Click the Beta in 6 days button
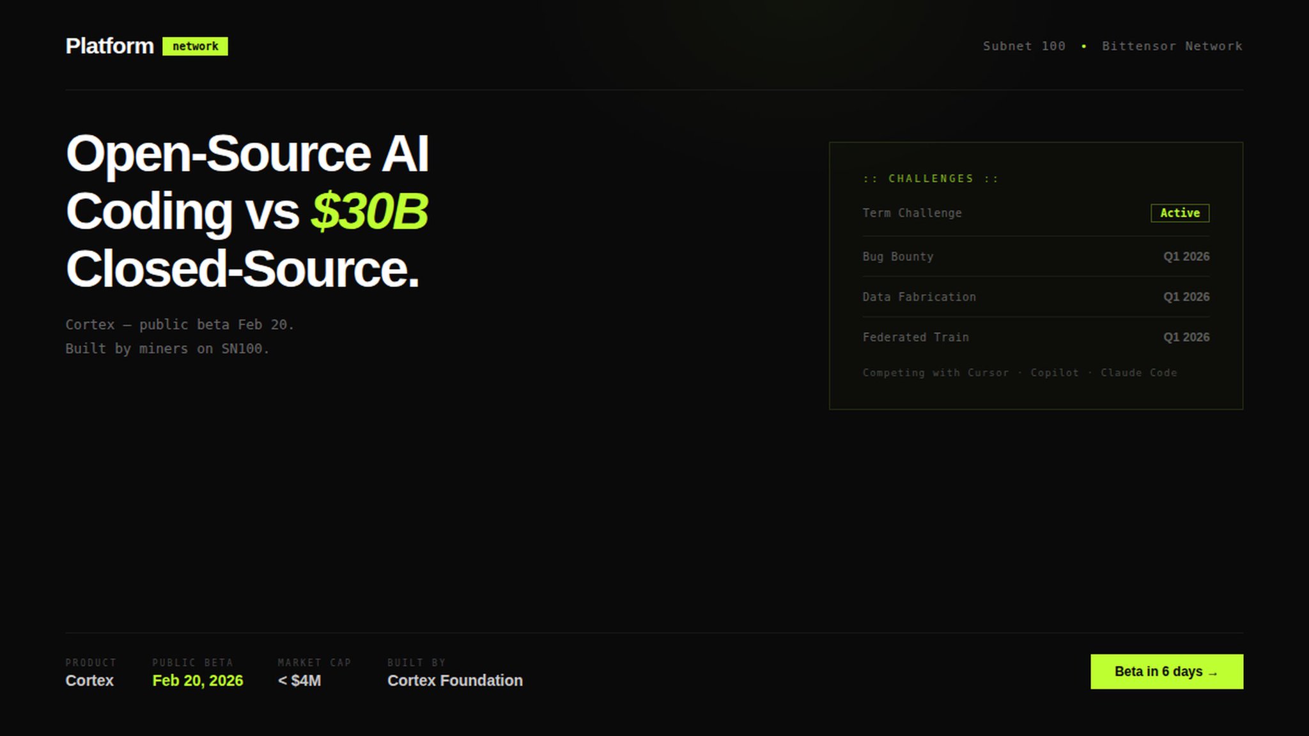Screen dimensions: 1309x736 (1166, 671)
